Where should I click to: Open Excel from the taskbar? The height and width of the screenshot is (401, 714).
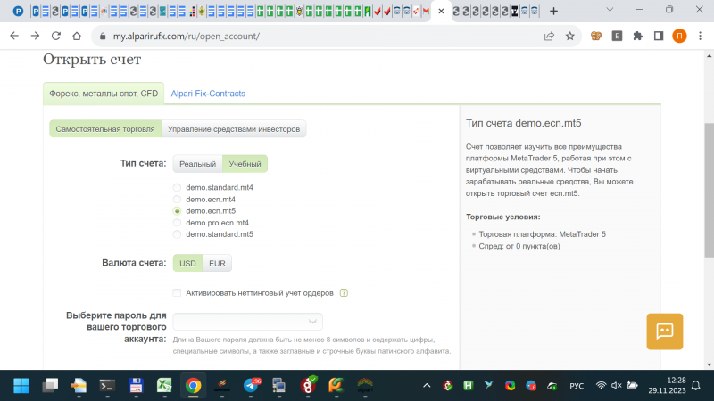[164, 386]
